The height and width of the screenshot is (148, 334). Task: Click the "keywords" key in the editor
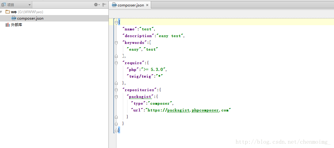pos(135,43)
